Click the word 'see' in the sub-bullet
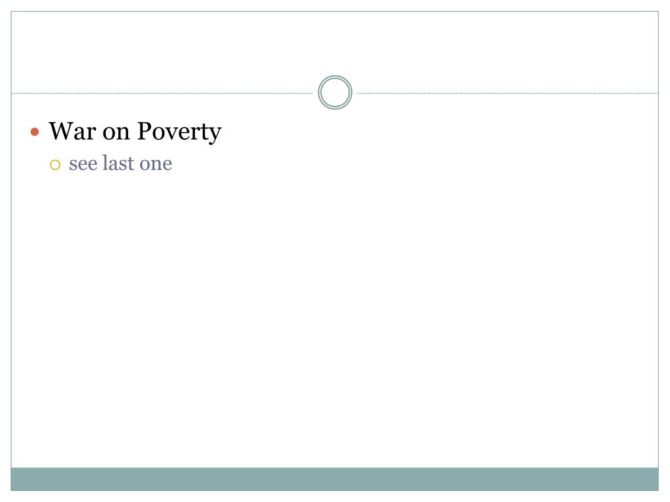670x502 pixels. (83, 165)
